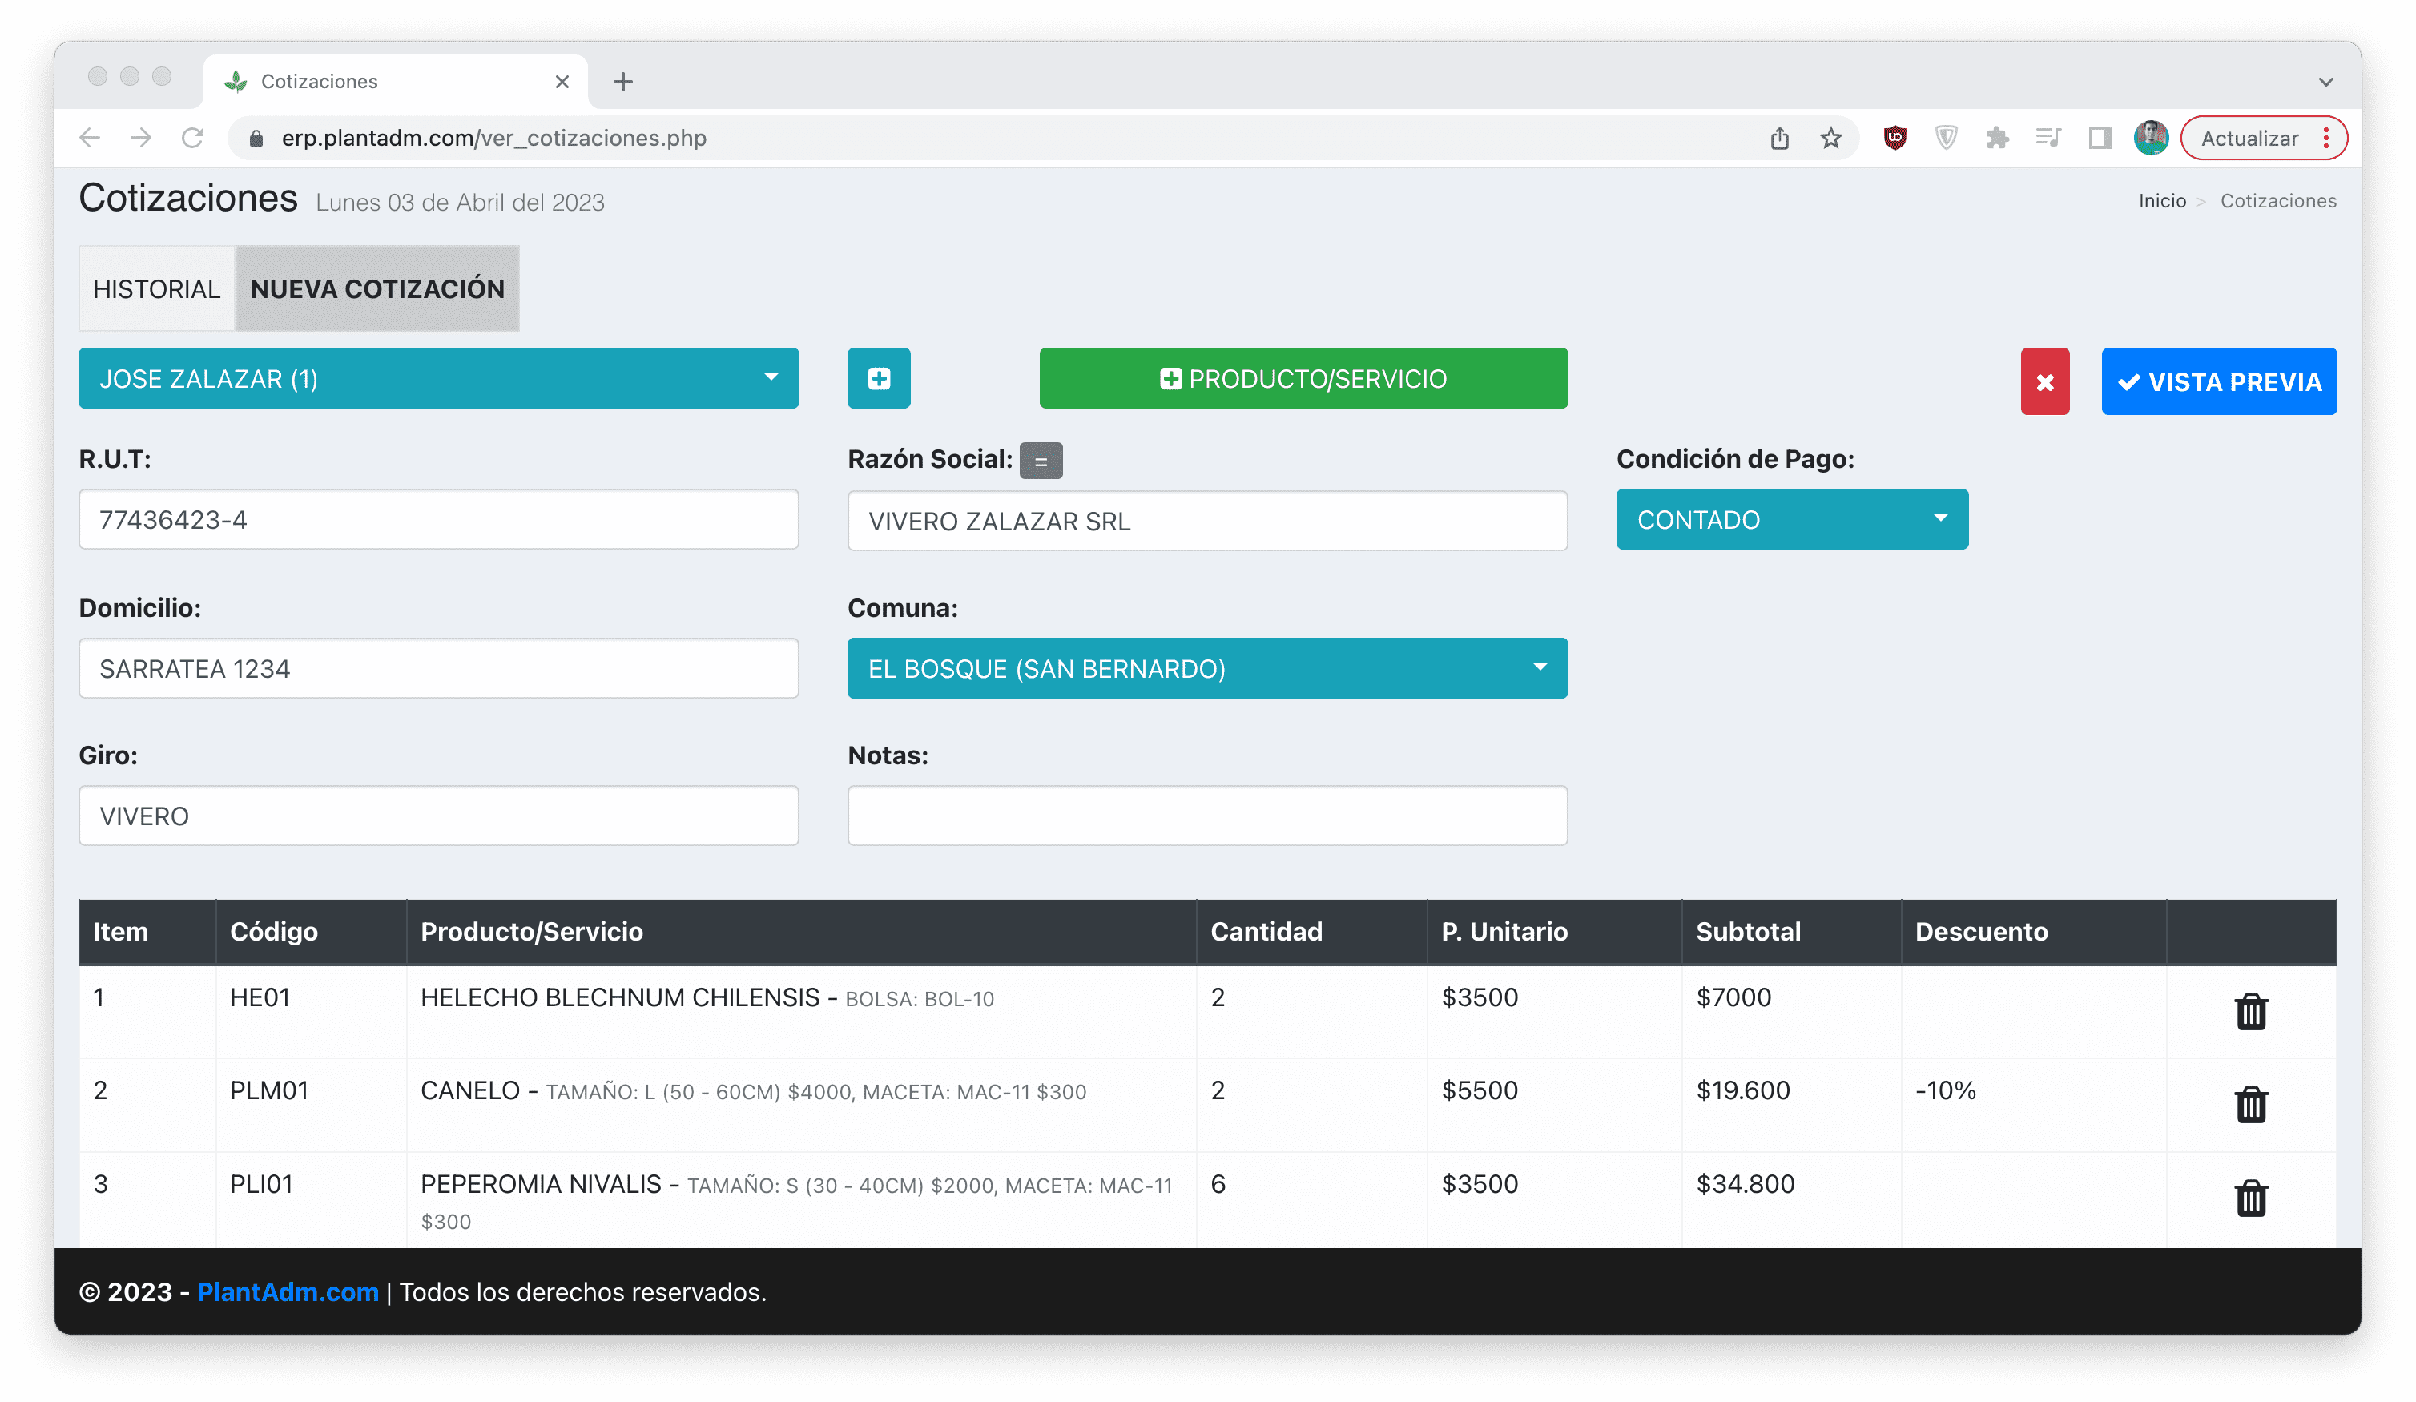
Task: Click the share page icon
Action: click(1779, 138)
